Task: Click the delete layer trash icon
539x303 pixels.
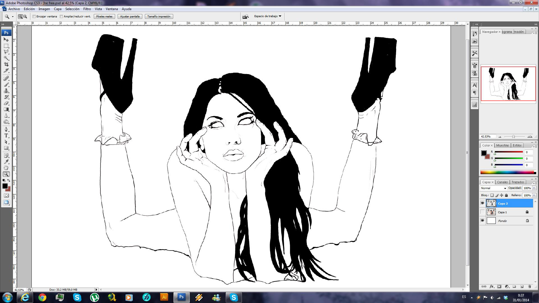Action: pos(529,286)
